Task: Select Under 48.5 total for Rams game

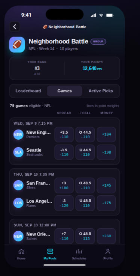Action: click(x=85, y=203)
